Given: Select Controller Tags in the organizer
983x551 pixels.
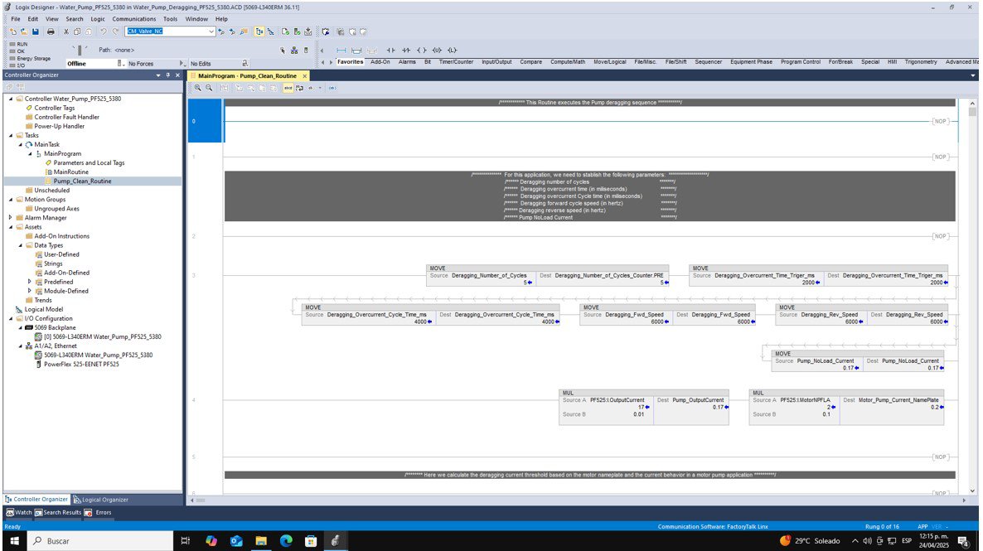Looking at the screenshot, I should point(55,108).
